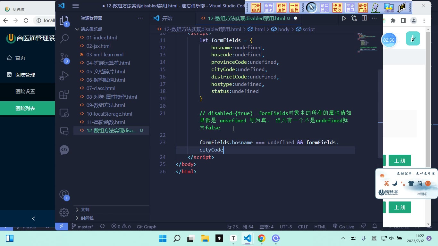Open the Manage gear in VS Code
This screenshot has height=246, width=438.
[x=64, y=212]
